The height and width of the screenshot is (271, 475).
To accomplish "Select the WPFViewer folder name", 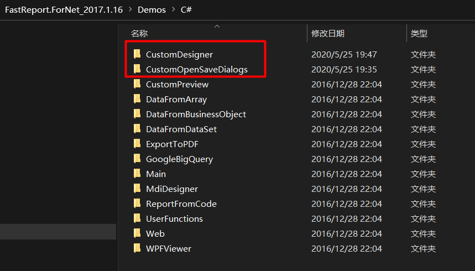I will 169,248.
